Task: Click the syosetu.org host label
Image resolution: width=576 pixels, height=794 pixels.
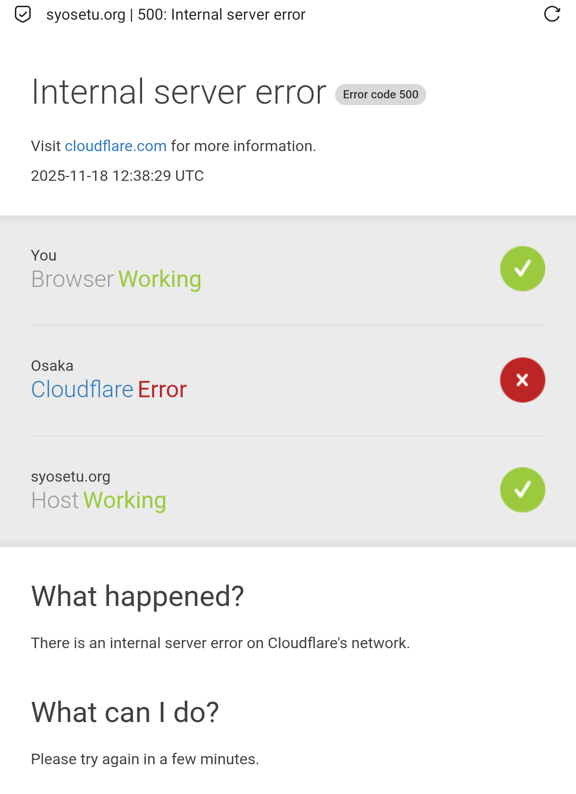Action: tap(71, 476)
